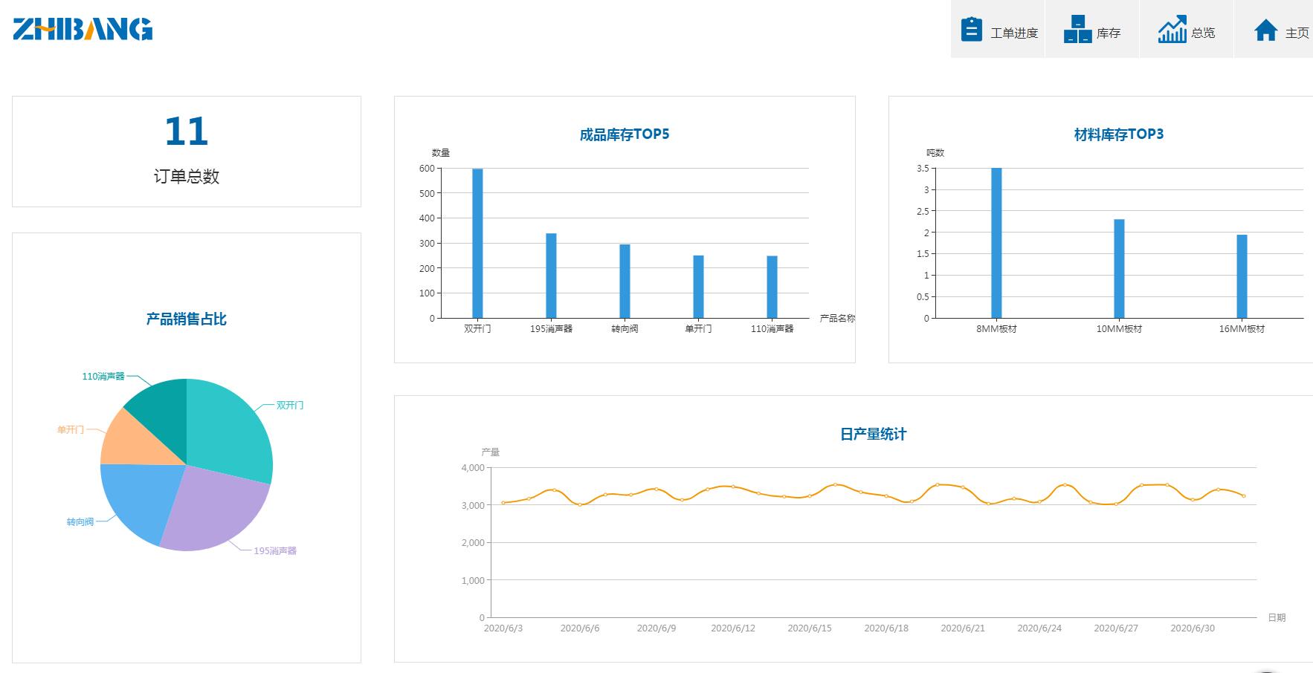Select the 双开门 bar in finished goods chart

477,244
